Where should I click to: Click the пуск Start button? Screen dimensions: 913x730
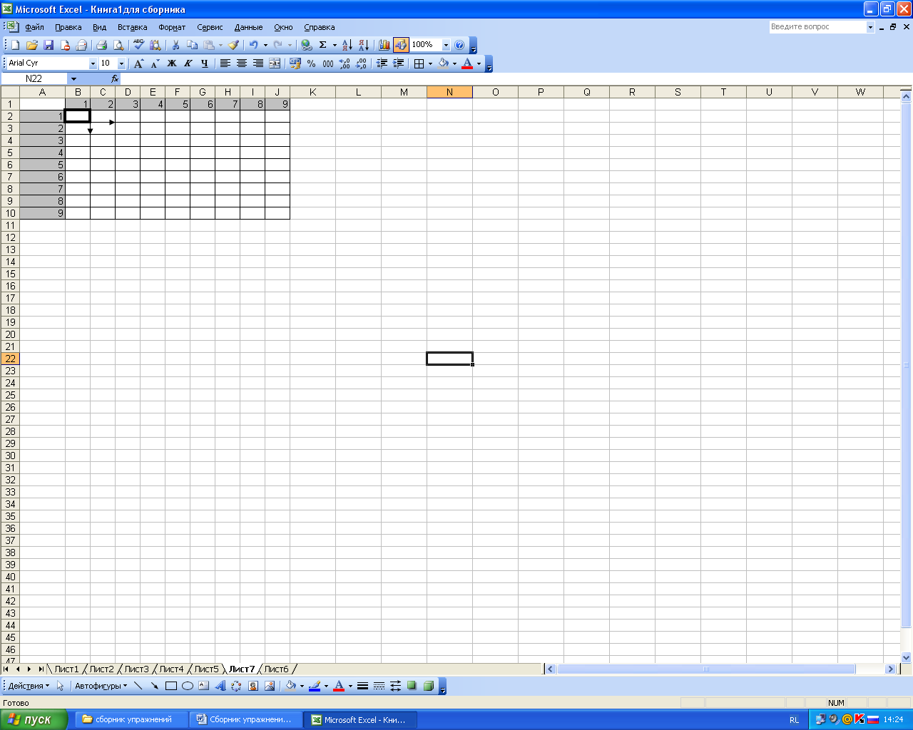click(x=34, y=719)
